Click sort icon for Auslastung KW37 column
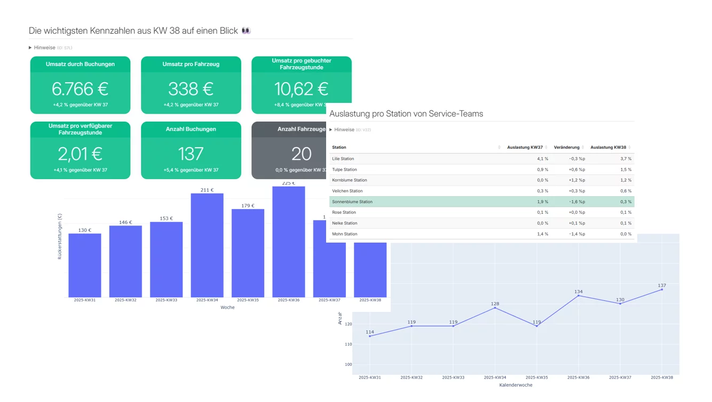The width and height of the screenshot is (712, 402). pos(547,148)
